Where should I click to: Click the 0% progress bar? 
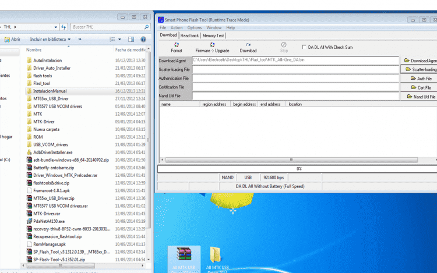298,169
